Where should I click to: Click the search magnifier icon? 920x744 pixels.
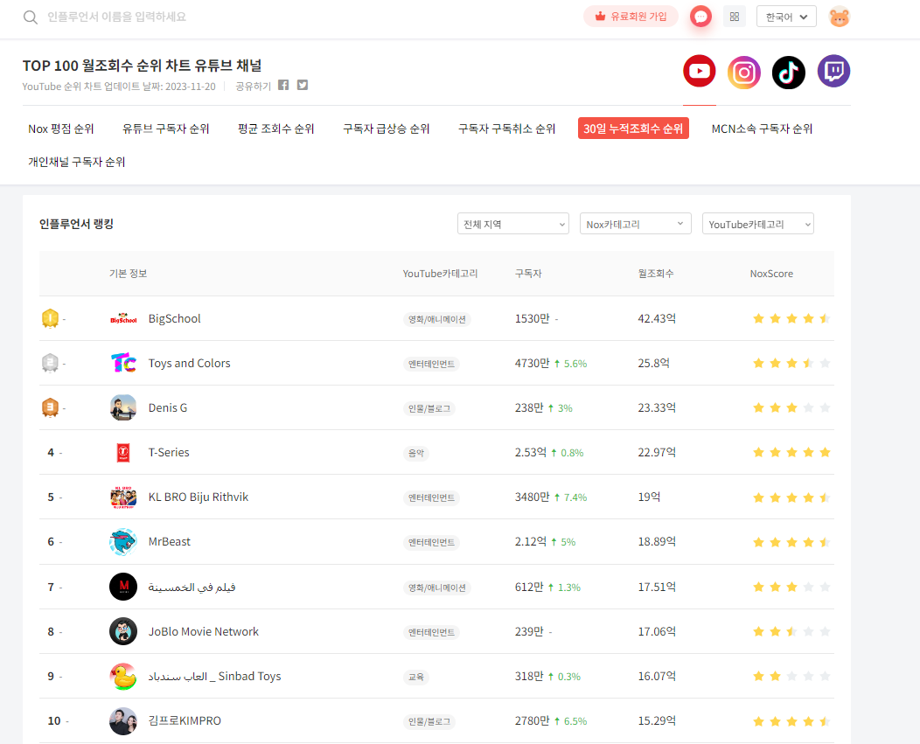point(30,17)
